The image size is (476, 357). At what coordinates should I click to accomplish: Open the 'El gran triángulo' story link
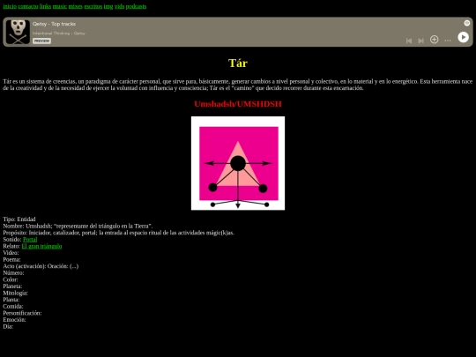point(41,246)
